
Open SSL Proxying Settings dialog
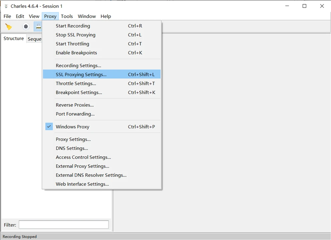coord(102,74)
